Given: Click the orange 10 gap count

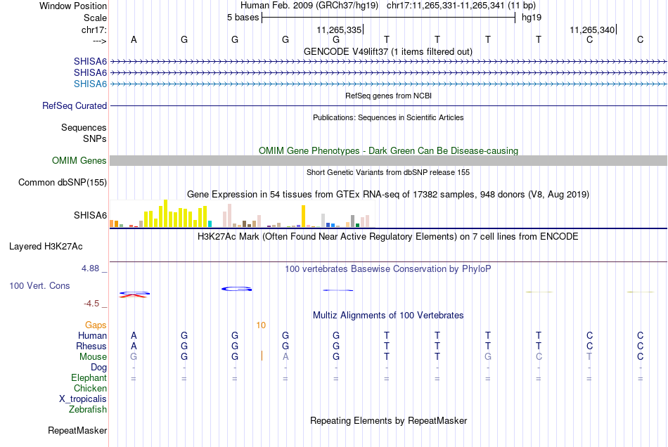Looking at the screenshot, I should coord(261,325).
